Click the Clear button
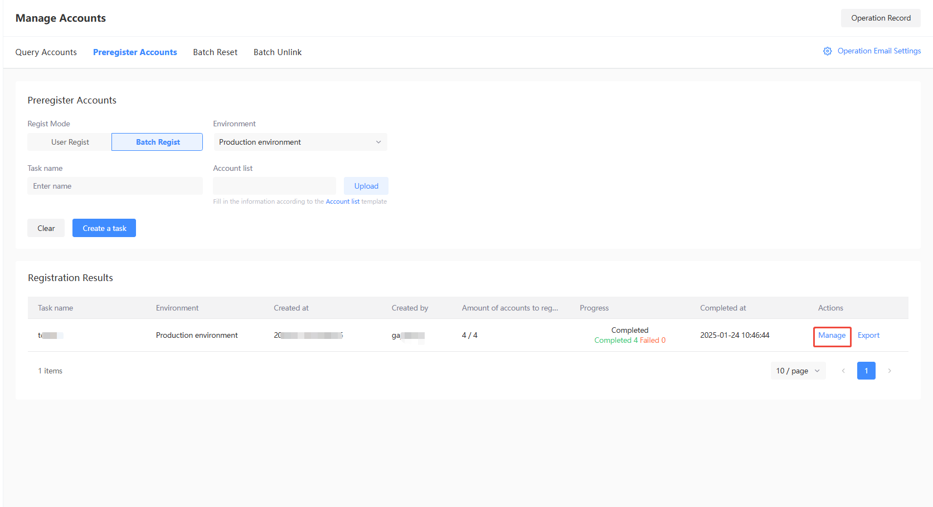Image resolution: width=933 pixels, height=507 pixels. (x=46, y=228)
